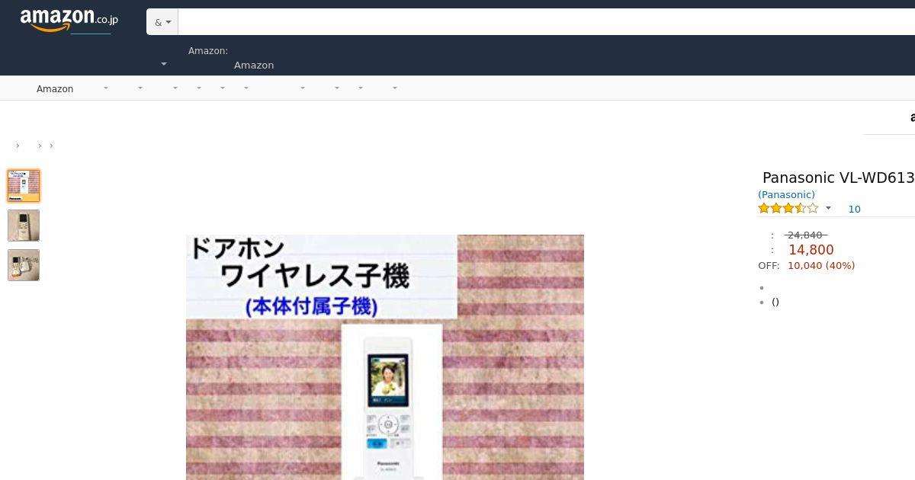
Task: Expand the last dropdown arrow in category bar
Action: (395, 88)
